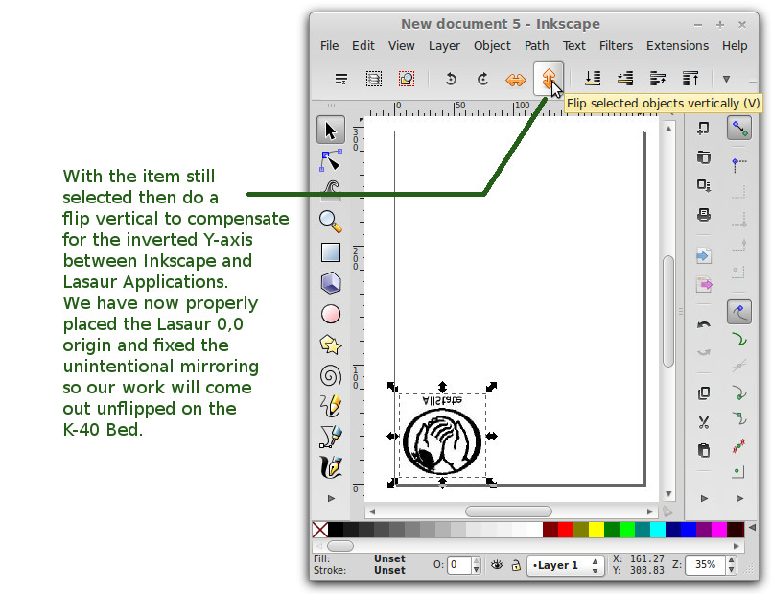Open the Extensions menu
The image size is (772, 594).
point(677,46)
